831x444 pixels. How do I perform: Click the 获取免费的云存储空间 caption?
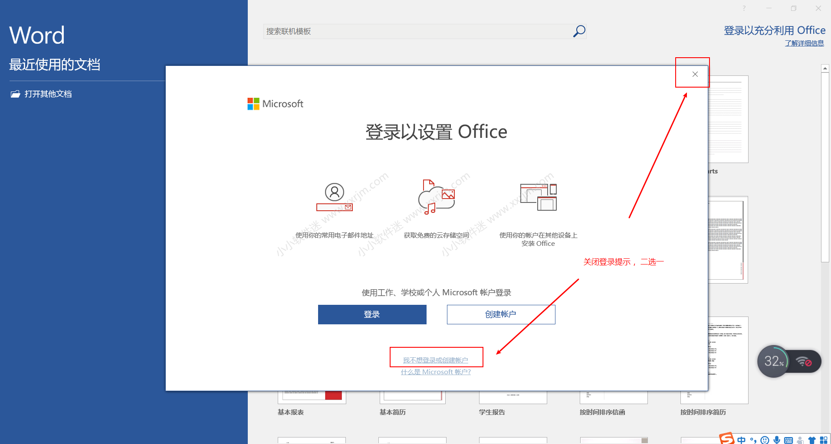coord(437,235)
